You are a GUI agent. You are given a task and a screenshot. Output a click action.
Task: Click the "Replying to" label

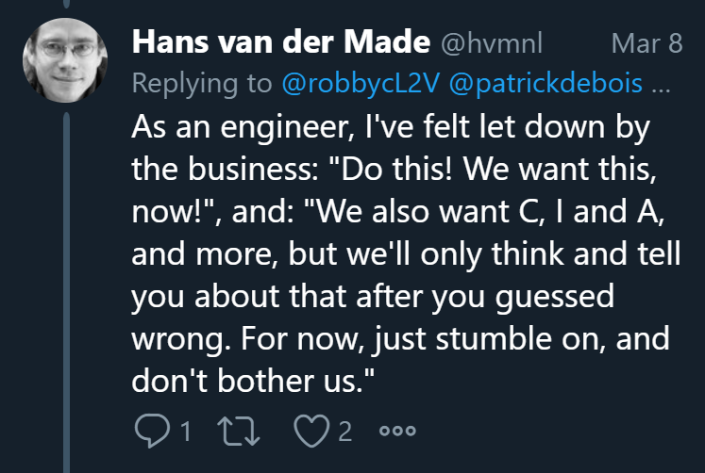tap(202, 84)
